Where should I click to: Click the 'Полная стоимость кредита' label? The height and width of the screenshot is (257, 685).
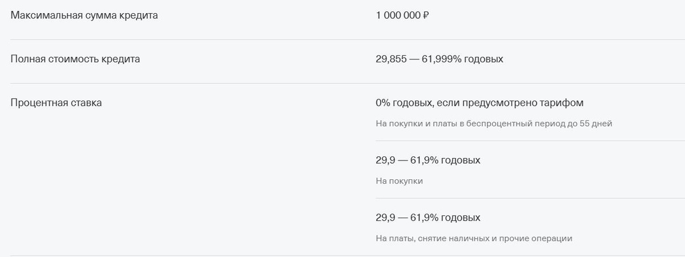(x=75, y=59)
